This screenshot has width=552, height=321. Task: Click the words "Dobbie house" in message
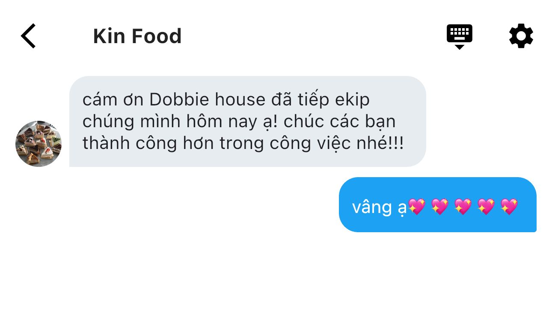coord(208,100)
